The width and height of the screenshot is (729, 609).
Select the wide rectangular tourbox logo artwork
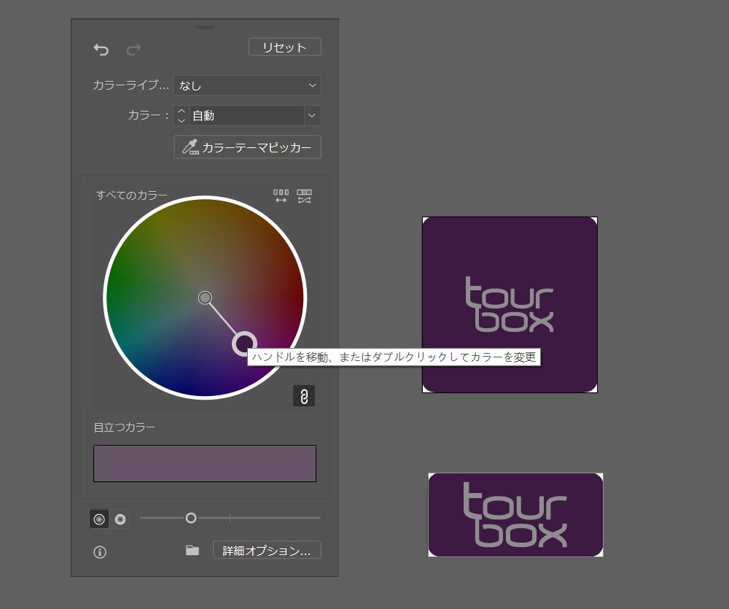point(515,515)
